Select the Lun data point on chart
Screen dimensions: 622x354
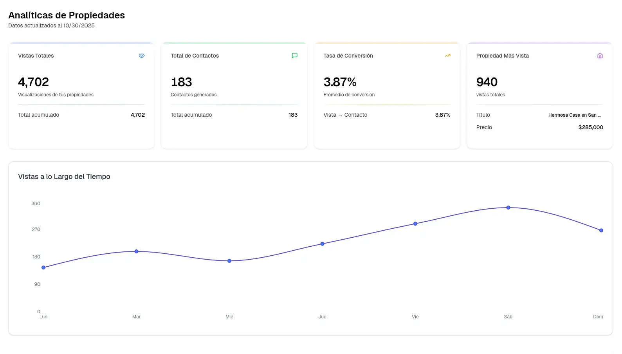tap(43, 267)
